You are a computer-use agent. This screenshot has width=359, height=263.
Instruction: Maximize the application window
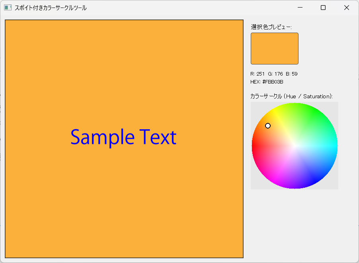click(323, 8)
